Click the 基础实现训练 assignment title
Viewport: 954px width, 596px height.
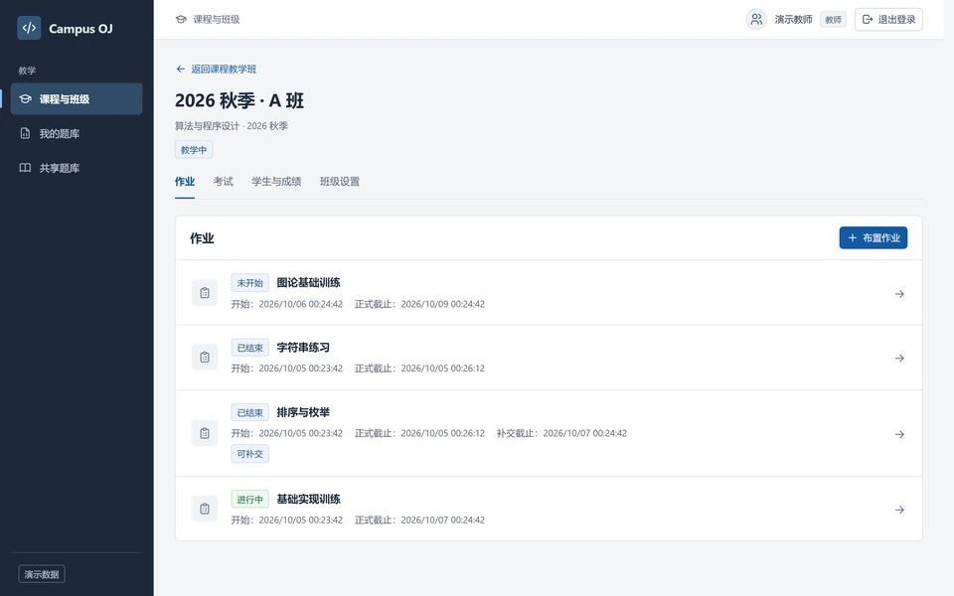point(308,499)
